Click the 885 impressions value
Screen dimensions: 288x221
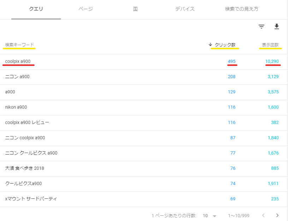275,168
